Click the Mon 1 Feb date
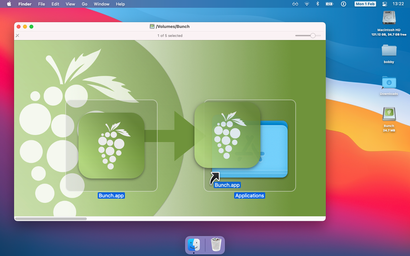Viewport: 410px width, 256px height. click(365, 4)
